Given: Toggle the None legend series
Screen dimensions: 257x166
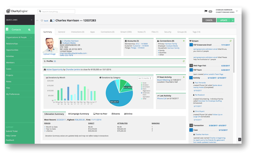Looking at the screenshot, I should [143, 83].
